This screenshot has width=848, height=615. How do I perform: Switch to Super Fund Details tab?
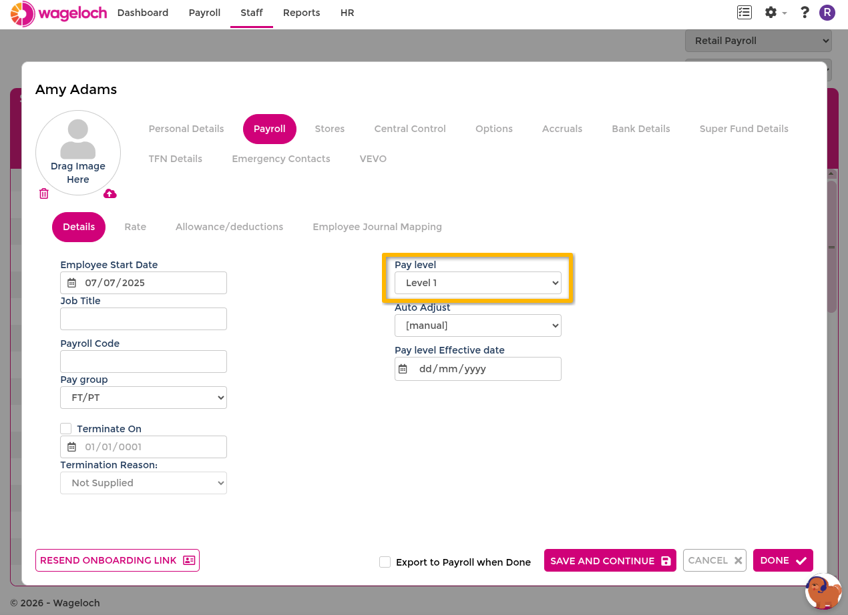(744, 129)
